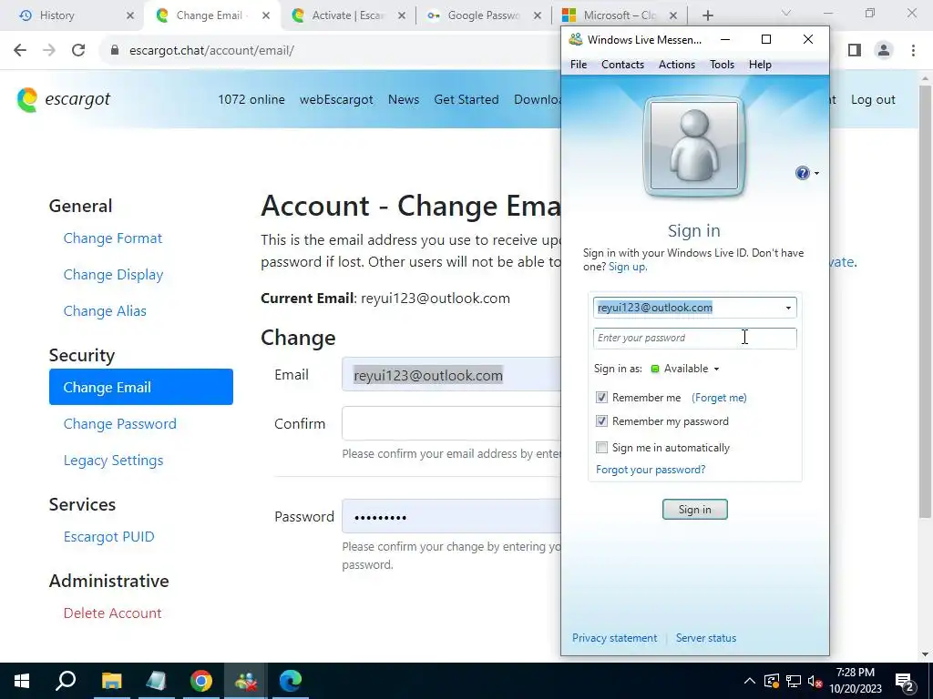Select Change Email in the sidebar
The width and height of the screenshot is (933, 699).
pyautogui.click(x=141, y=387)
